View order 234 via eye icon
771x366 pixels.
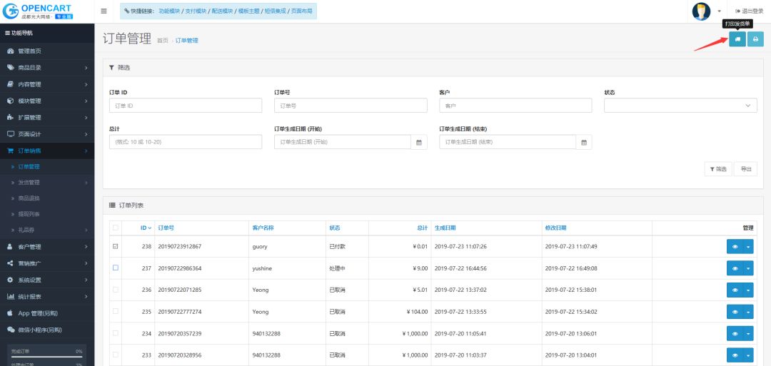click(x=735, y=333)
